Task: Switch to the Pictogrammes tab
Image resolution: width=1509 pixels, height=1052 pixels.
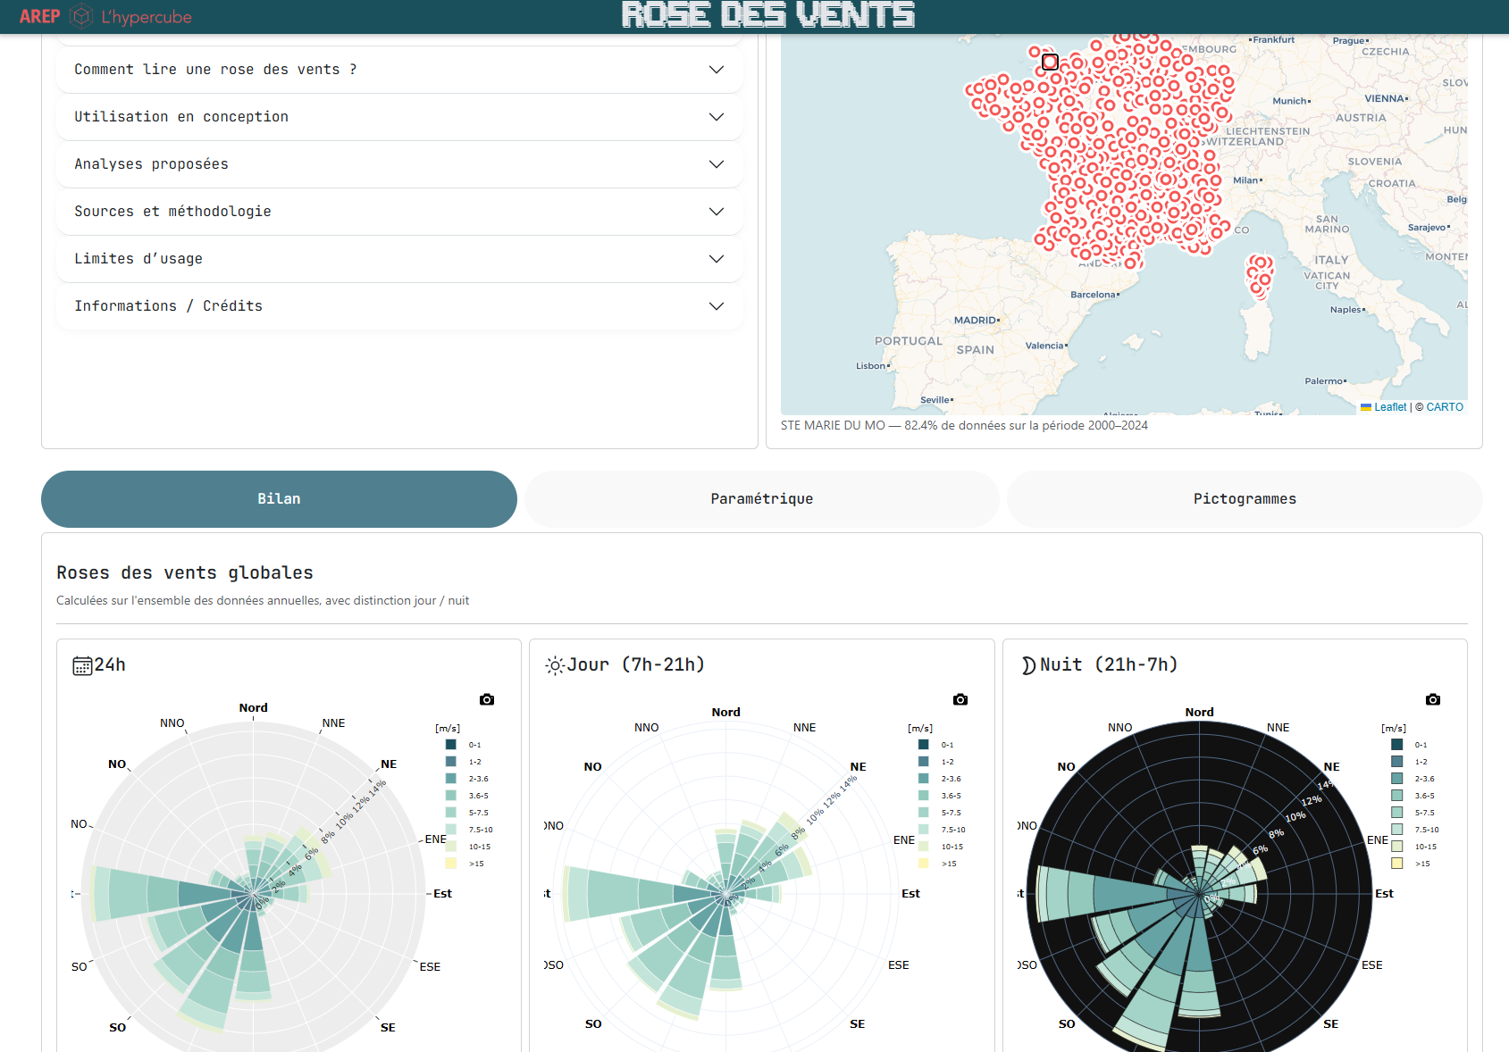Action: (1245, 499)
